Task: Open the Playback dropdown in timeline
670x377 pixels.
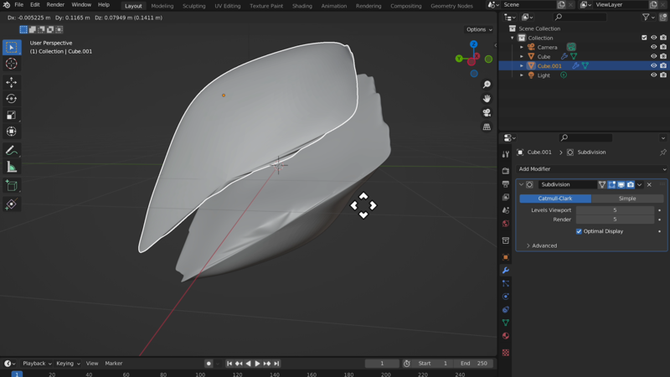Action: pos(37,364)
